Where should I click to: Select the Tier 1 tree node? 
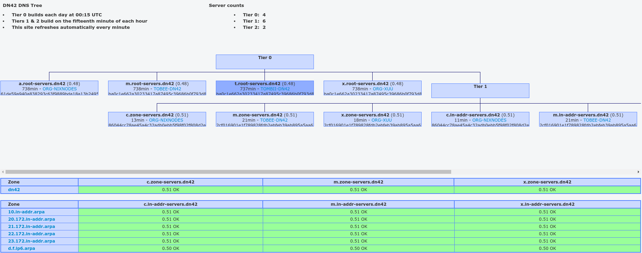(x=480, y=91)
